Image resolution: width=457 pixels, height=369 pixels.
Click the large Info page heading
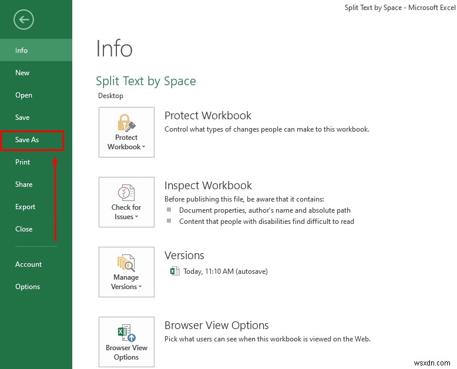tap(114, 48)
